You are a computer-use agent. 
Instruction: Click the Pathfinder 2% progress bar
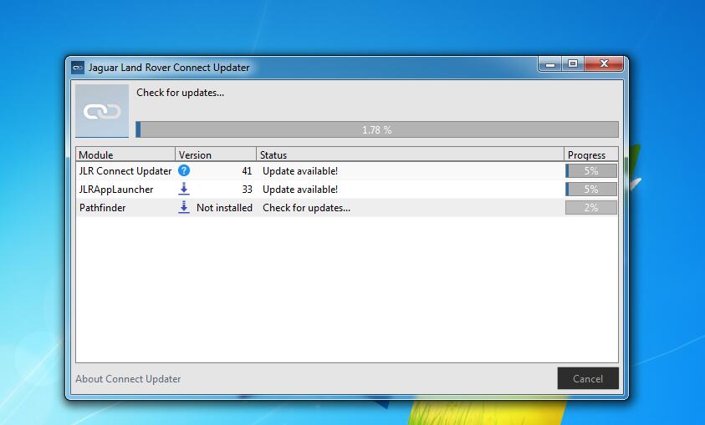pos(590,207)
